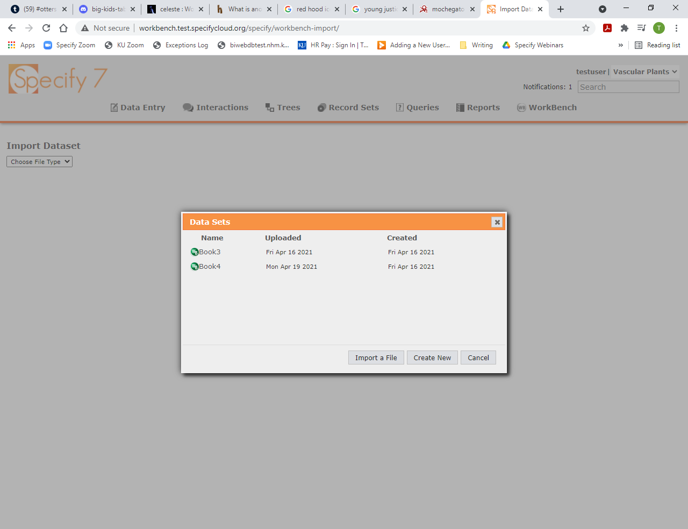Click the Specify 7 logo
The width and height of the screenshot is (688, 529).
click(x=57, y=78)
